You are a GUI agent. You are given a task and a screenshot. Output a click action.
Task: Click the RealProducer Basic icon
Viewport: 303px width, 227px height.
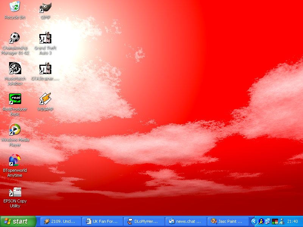coord(15,99)
